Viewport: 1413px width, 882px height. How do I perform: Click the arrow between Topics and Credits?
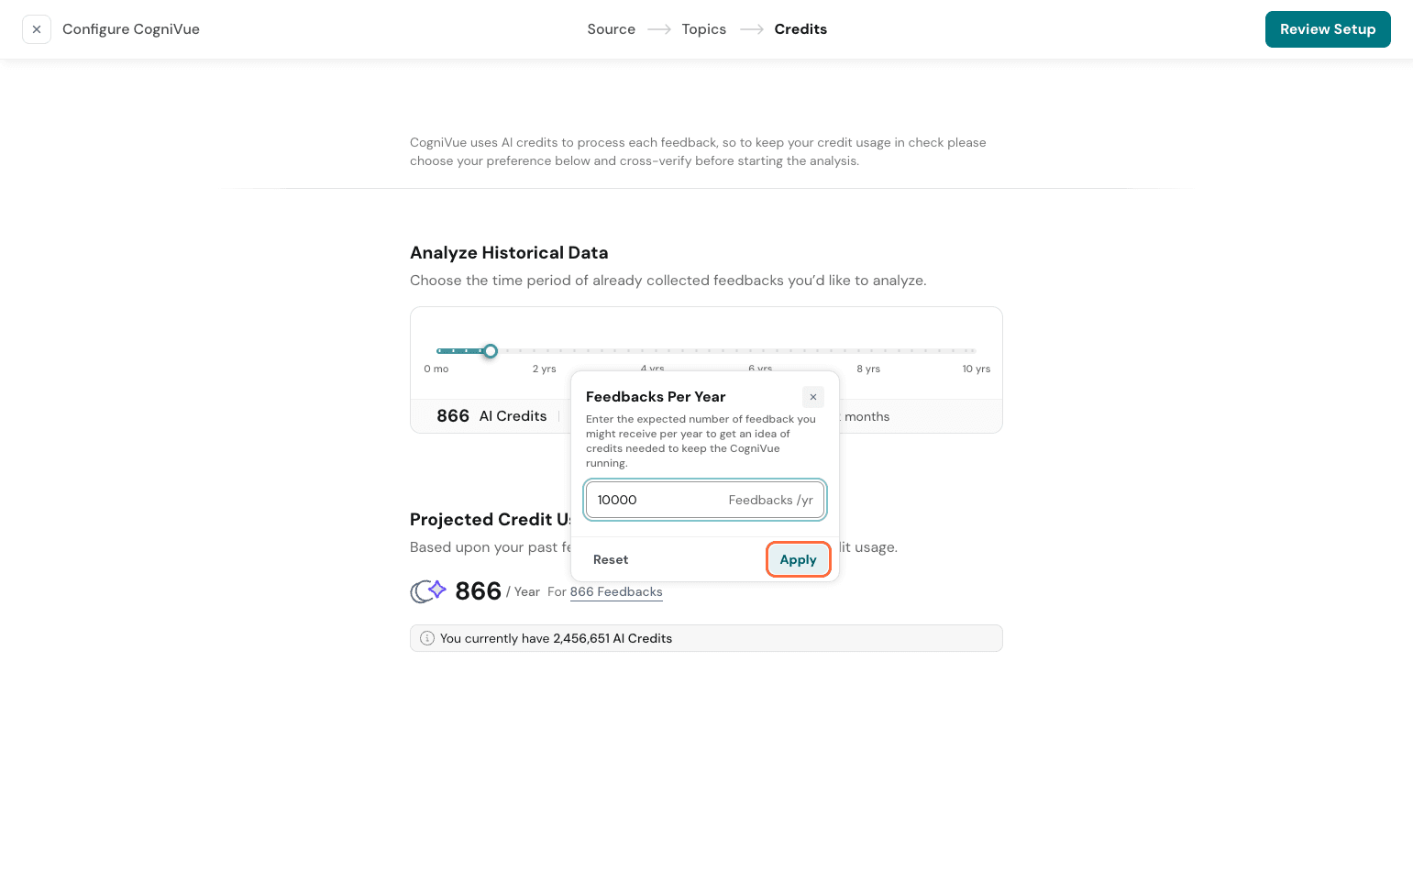tap(751, 29)
